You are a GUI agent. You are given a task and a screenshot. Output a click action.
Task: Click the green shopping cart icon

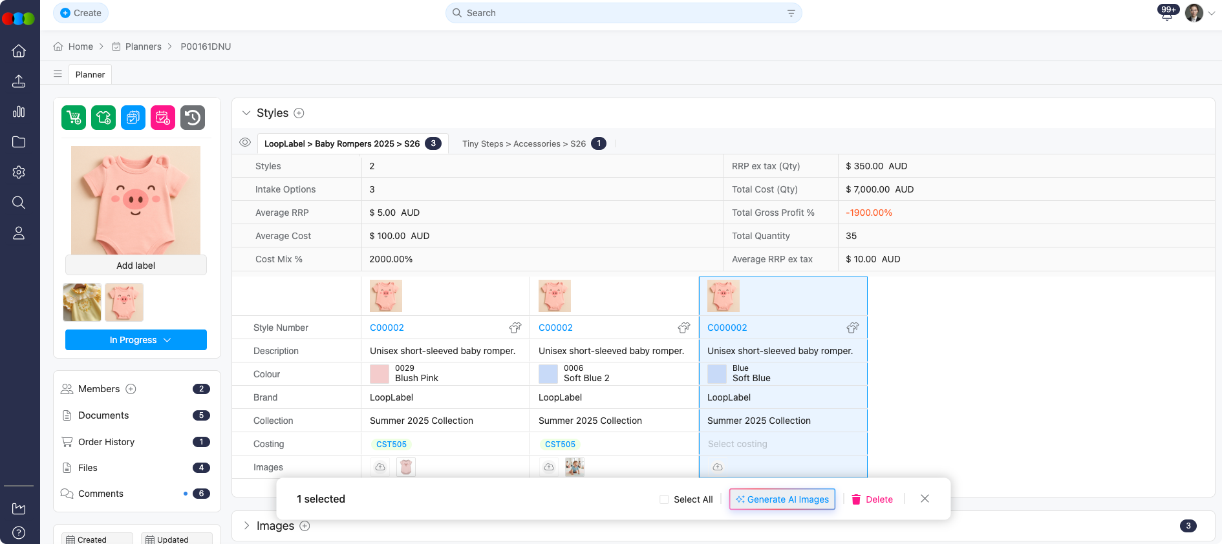click(x=74, y=118)
